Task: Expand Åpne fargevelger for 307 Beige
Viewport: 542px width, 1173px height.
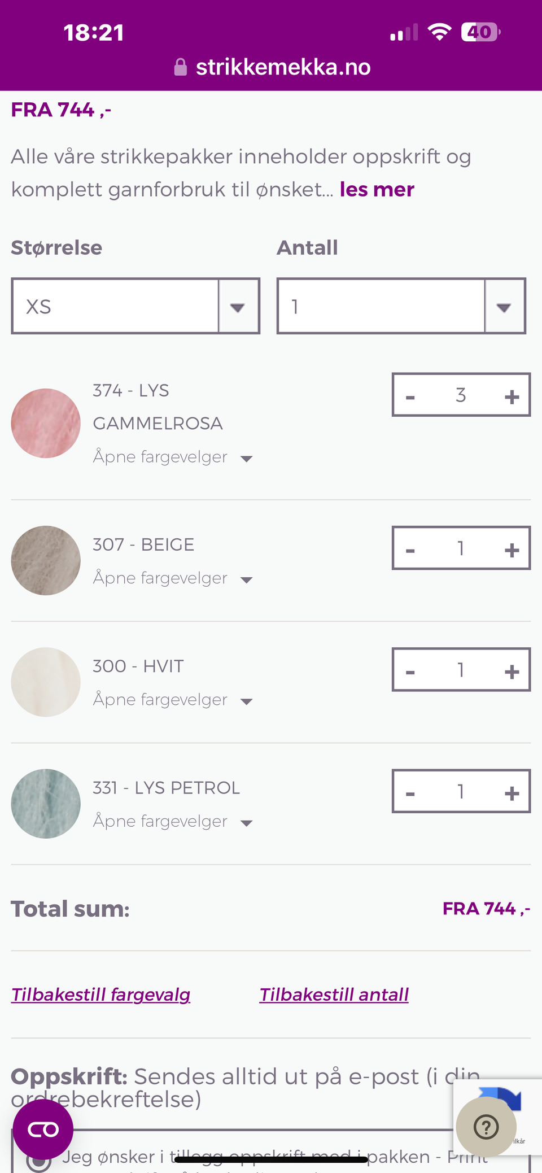Action: tap(173, 578)
